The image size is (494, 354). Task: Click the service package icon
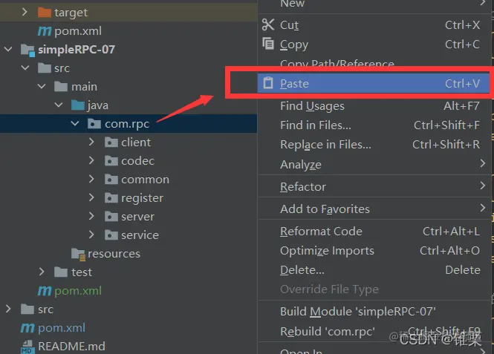pos(111,235)
